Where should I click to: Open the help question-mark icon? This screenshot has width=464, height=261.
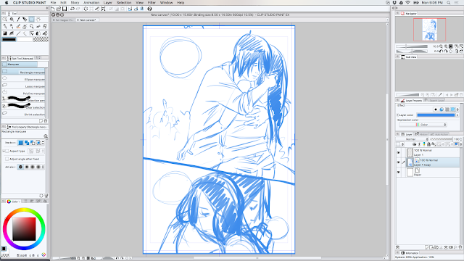point(150,9)
